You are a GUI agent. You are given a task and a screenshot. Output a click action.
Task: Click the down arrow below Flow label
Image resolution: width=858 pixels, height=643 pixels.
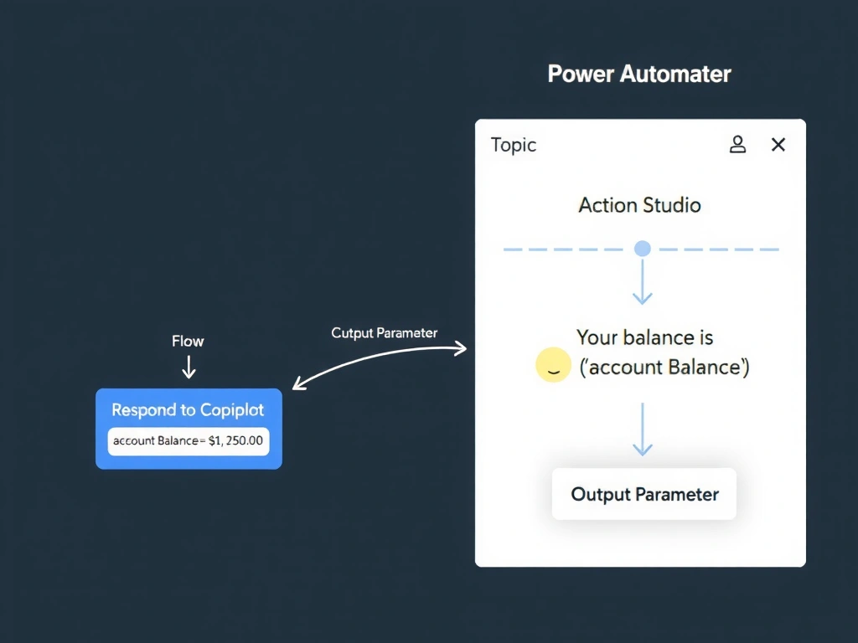point(189,367)
